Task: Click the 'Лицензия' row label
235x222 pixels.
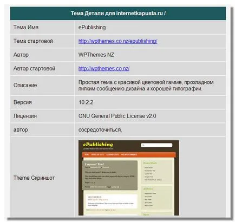Action: tap(25, 116)
